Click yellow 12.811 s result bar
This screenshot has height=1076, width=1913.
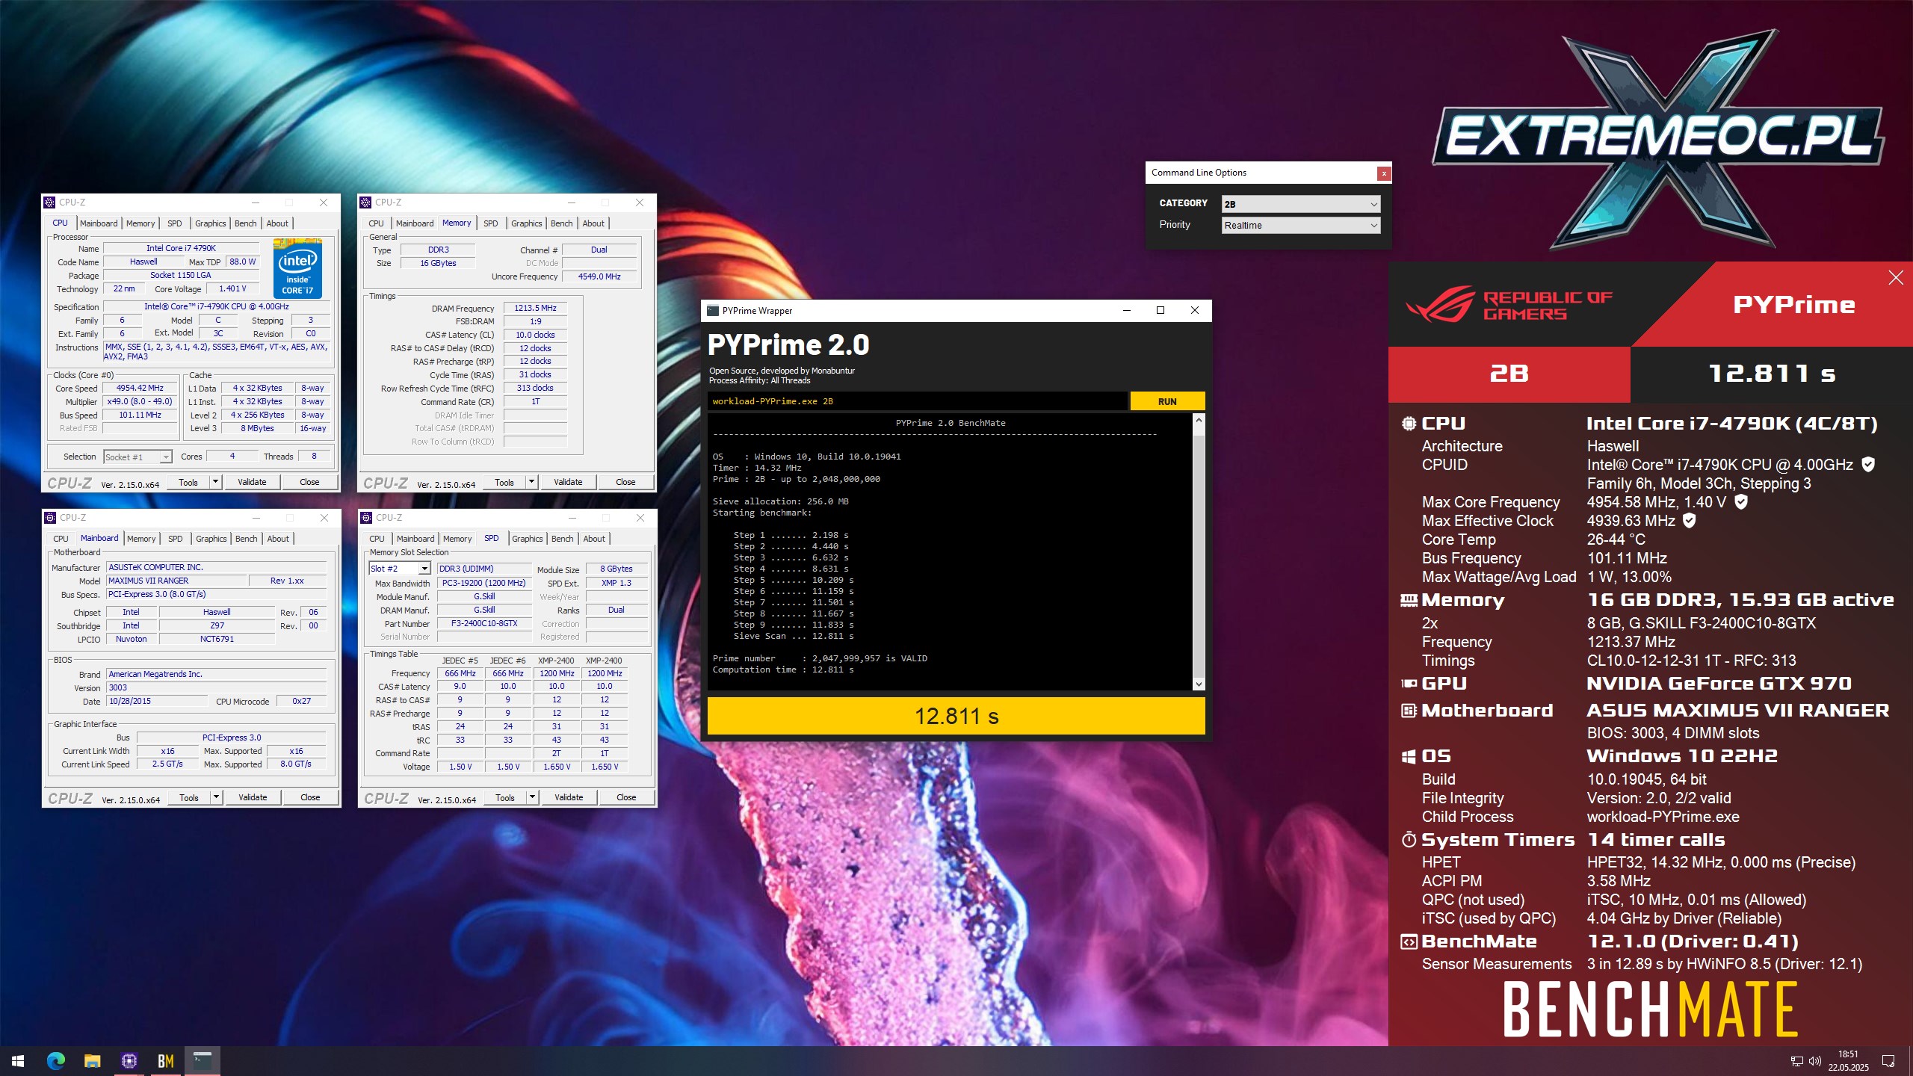point(956,716)
